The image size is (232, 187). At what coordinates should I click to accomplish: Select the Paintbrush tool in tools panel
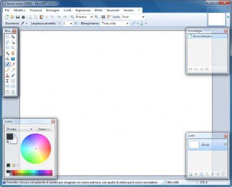pos(7,64)
